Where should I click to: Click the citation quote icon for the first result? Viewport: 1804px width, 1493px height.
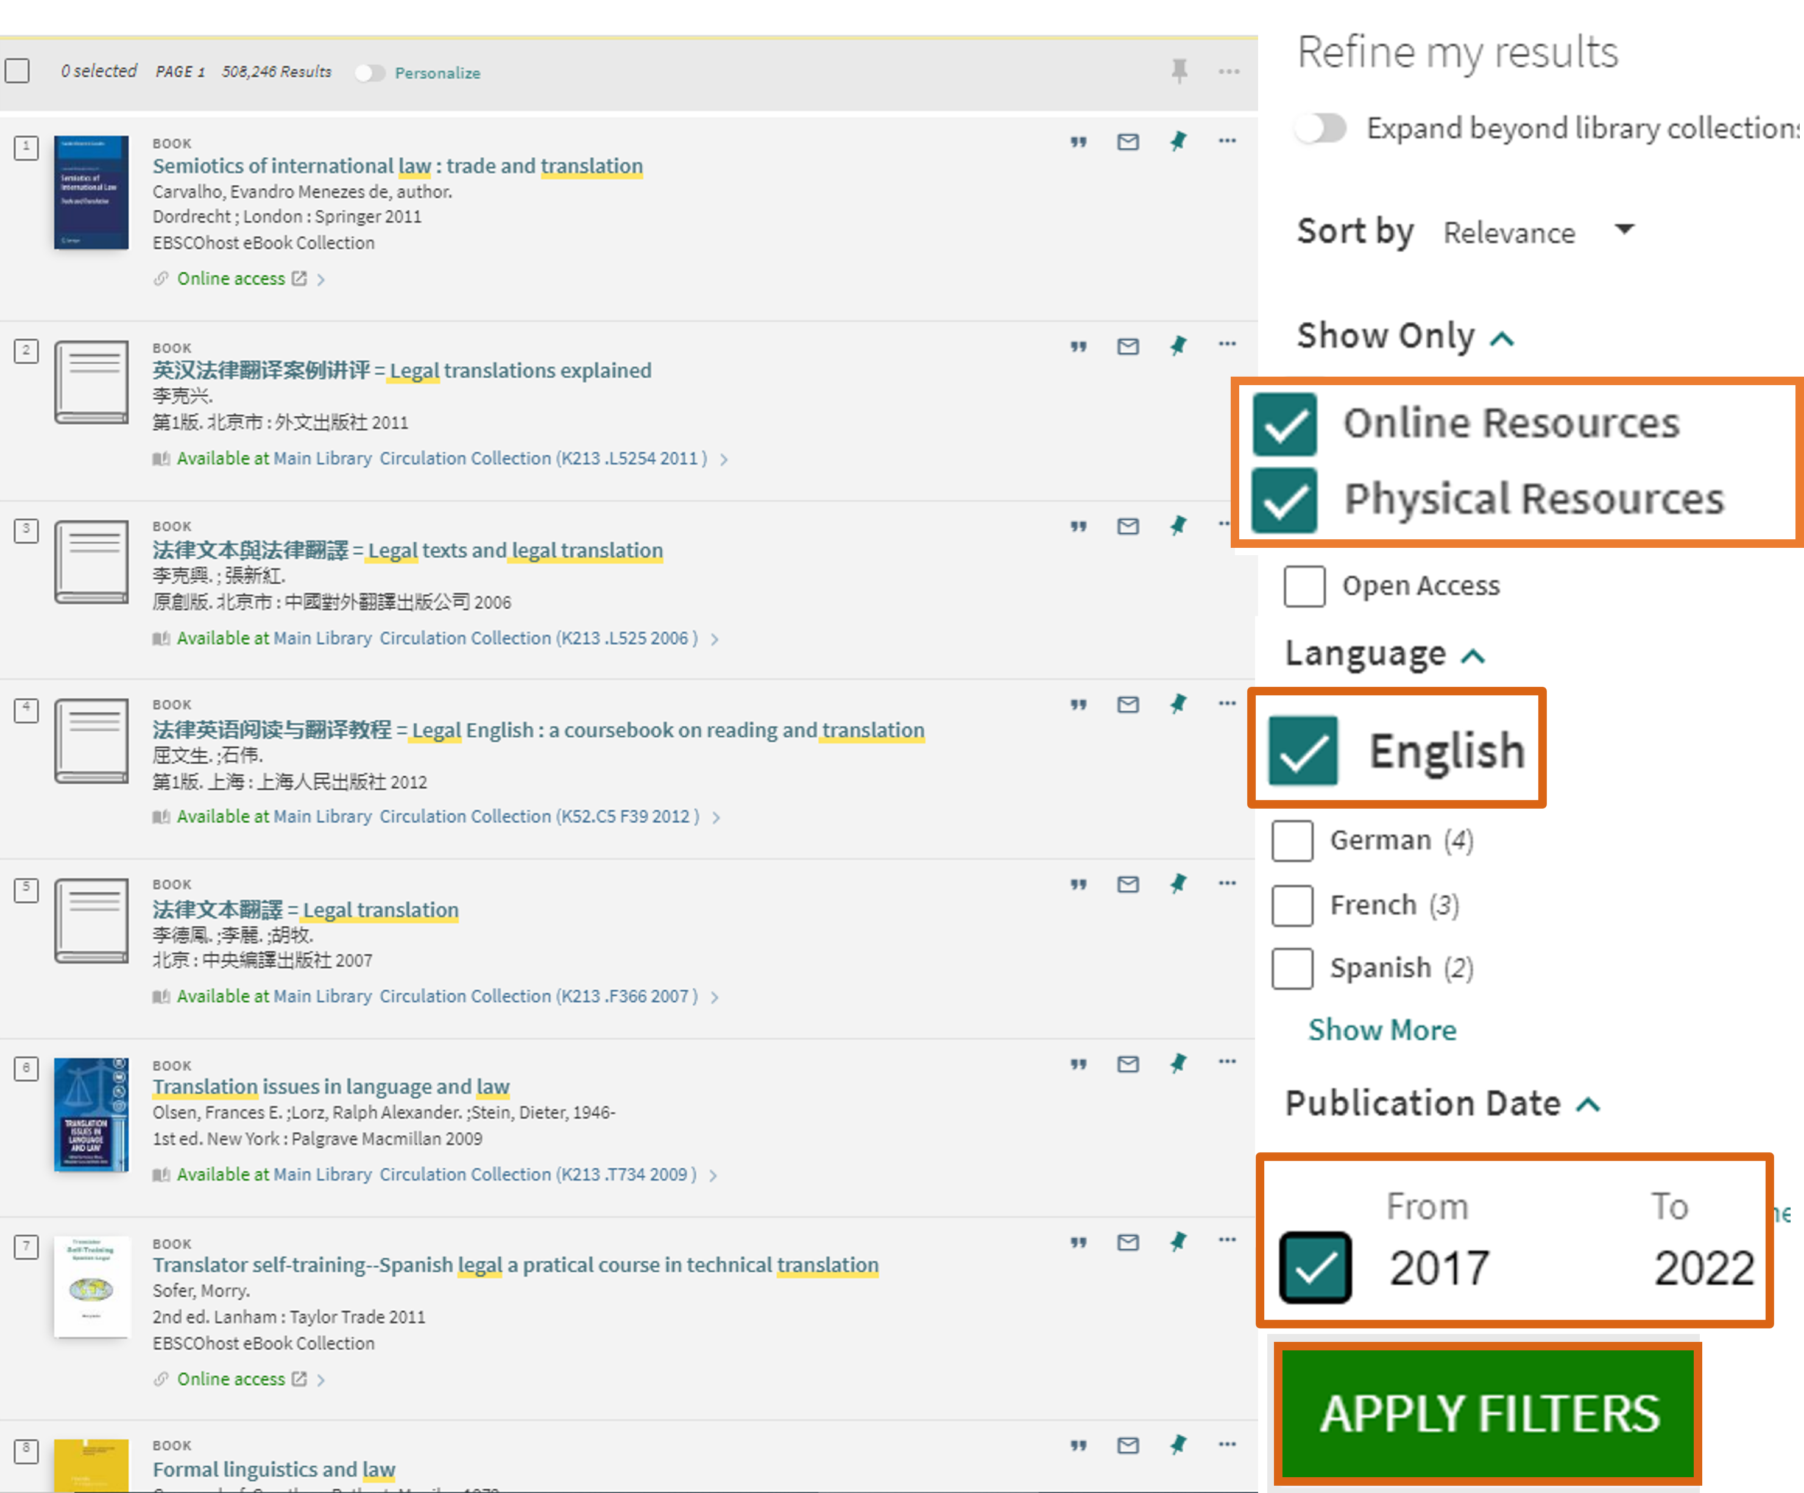point(1078,142)
